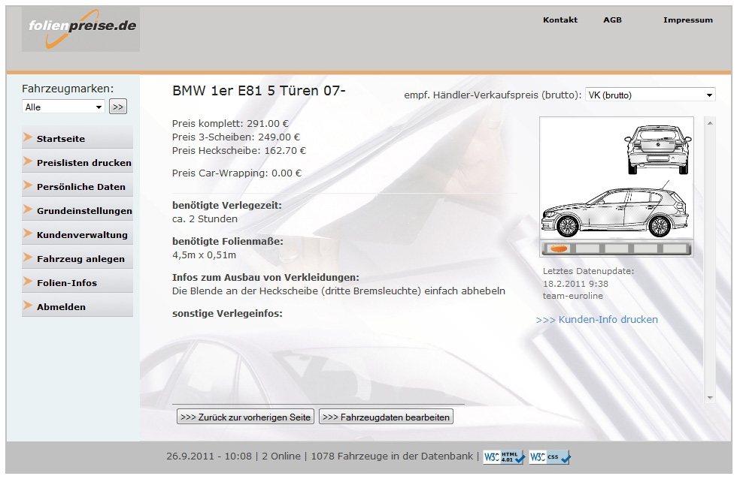Click the Letztes Datenupdate date 18.2.2011 9:38

pos(575,284)
